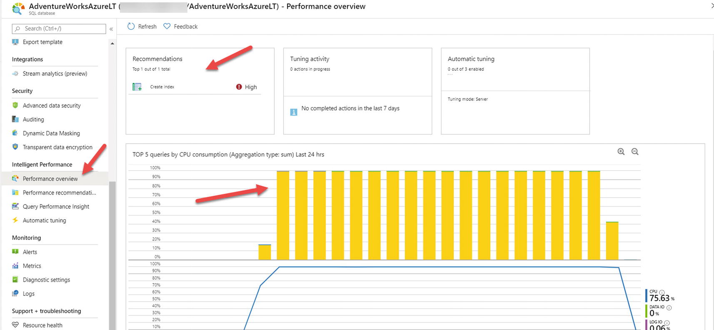Click the High impact alert icon
This screenshot has width=714, height=330.
(x=239, y=87)
